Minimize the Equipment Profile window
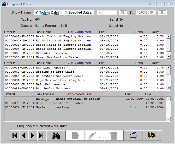This screenshot has width=175, height=144. (x=152, y=4)
